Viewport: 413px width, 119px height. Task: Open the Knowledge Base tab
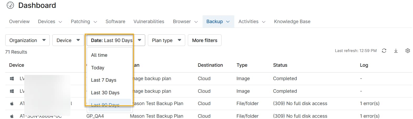(x=292, y=22)
